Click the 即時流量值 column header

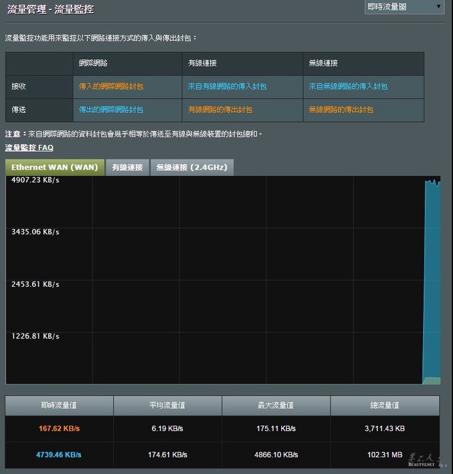[x=59, y=406]
